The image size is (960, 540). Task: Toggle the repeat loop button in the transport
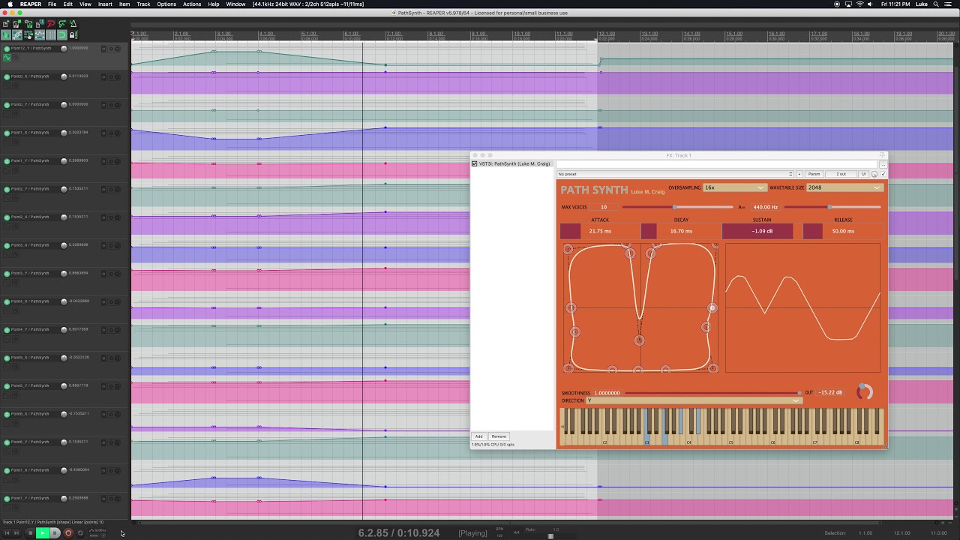81,532
